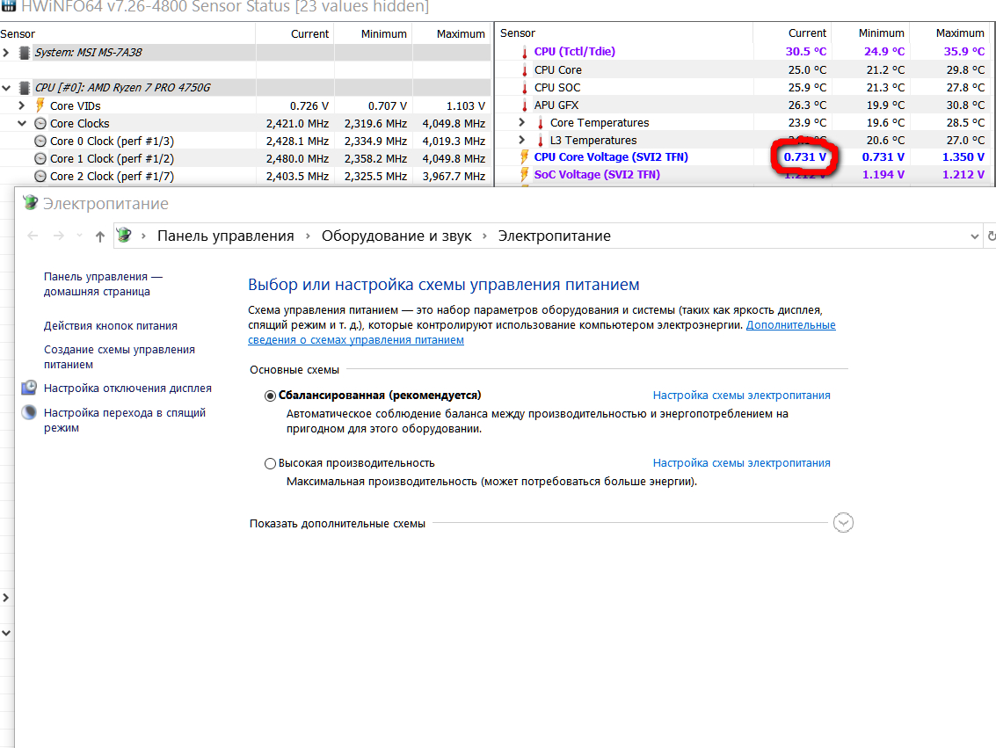Click the Показать дополнительные схемы label
Viewport: 996px width, 748px height.
click(x=338, y=524)
